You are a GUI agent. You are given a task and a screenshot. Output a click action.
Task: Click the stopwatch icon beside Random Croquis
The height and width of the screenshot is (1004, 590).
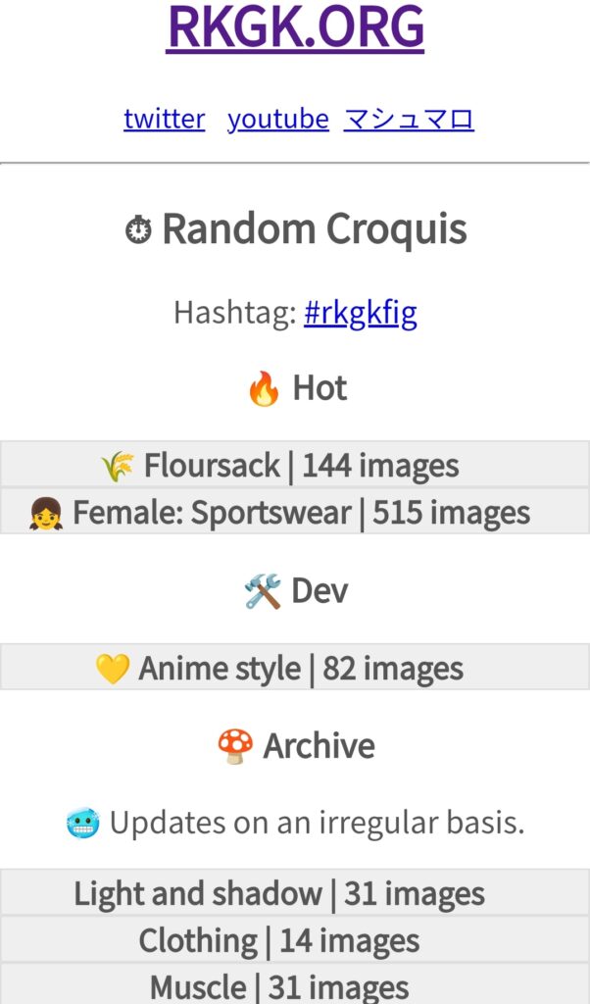click(x=138, y=229)
